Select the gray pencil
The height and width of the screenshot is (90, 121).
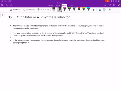(x=74, y=9)
